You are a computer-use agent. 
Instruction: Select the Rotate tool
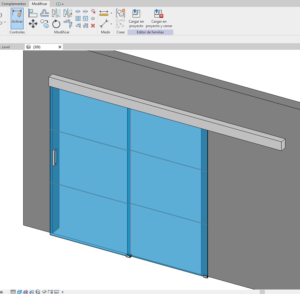click(x=56, y=24)
